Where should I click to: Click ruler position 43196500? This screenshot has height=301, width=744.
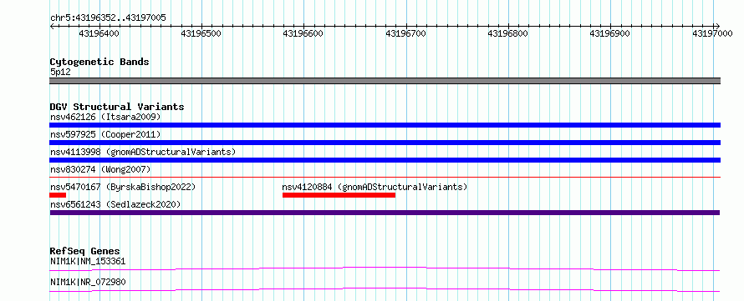tap(201, 33)
